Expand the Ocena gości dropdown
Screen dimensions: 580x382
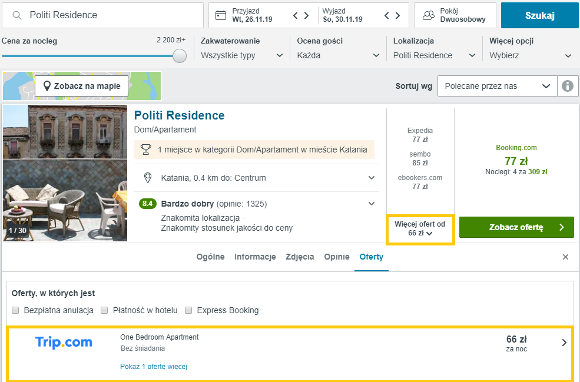pyautogui.click(x=338, y=55)
